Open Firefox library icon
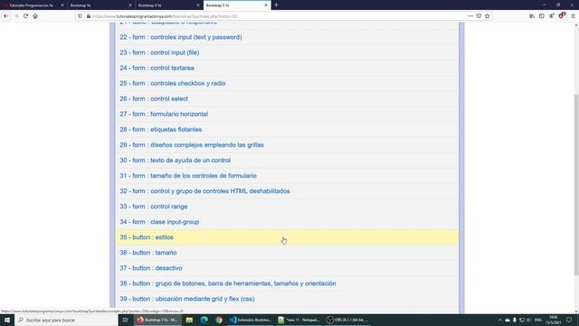 click(532, 16)
